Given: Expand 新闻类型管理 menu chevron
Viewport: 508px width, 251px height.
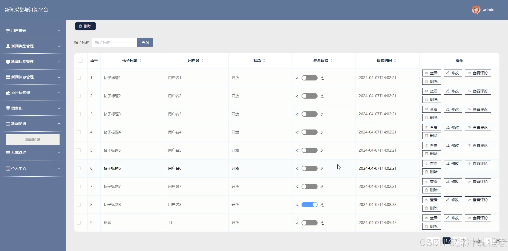Looking at the screenshot, I should click(59, 46).
